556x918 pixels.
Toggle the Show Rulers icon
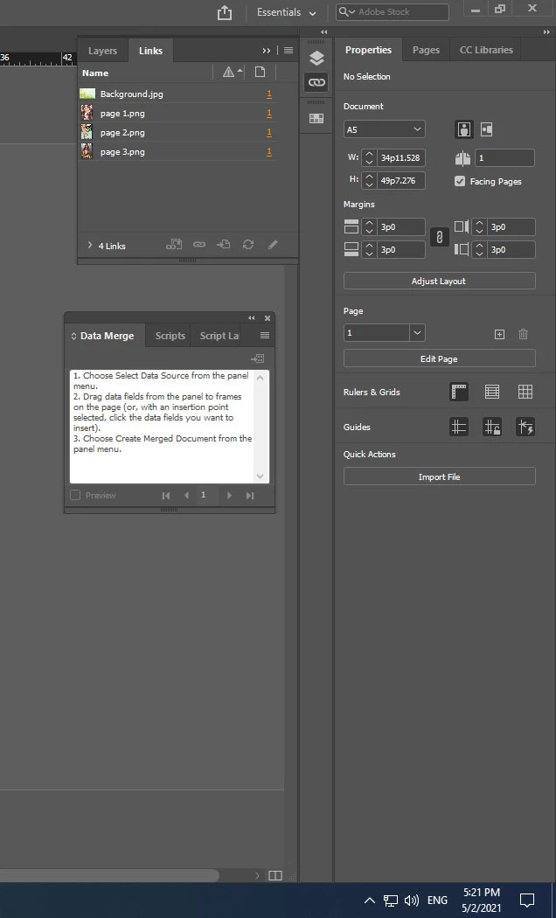tap(459, 393)
